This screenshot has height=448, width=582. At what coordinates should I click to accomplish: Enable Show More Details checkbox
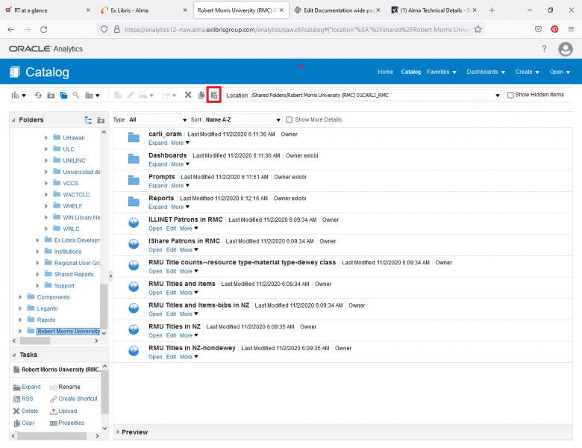(290, 119)
